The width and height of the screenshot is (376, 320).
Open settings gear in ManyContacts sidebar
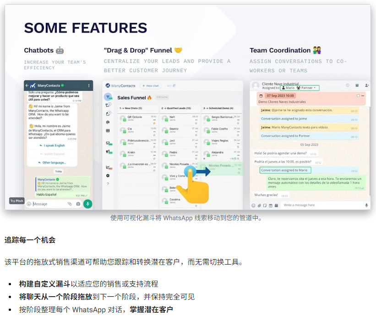click(108, 175)
